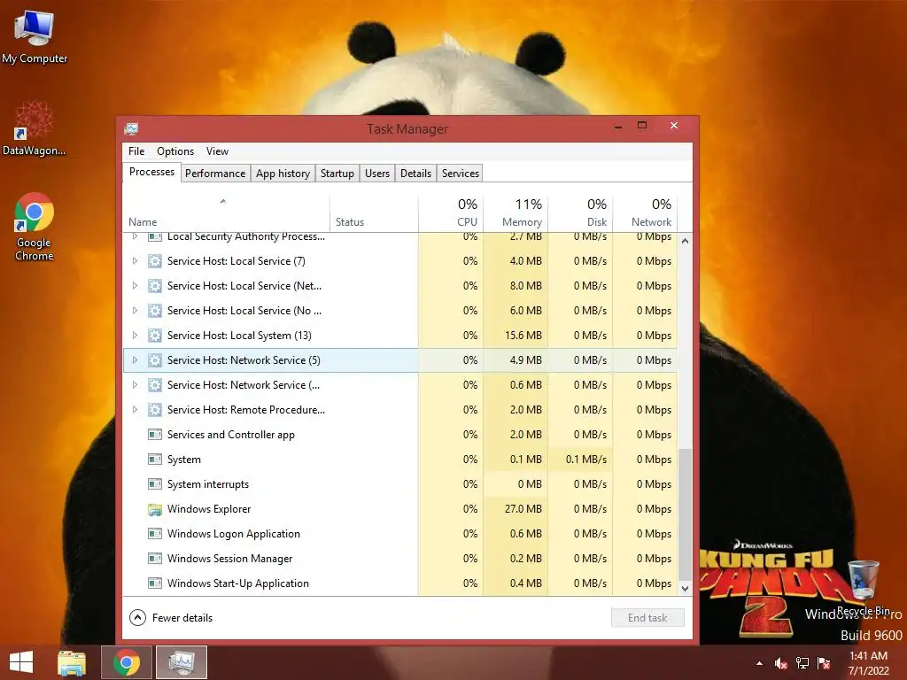Image resolution: width=907 pixels, height=680 pixels.
Task: Click the Services and Controller app icon
Action: [x=154, y=435]
